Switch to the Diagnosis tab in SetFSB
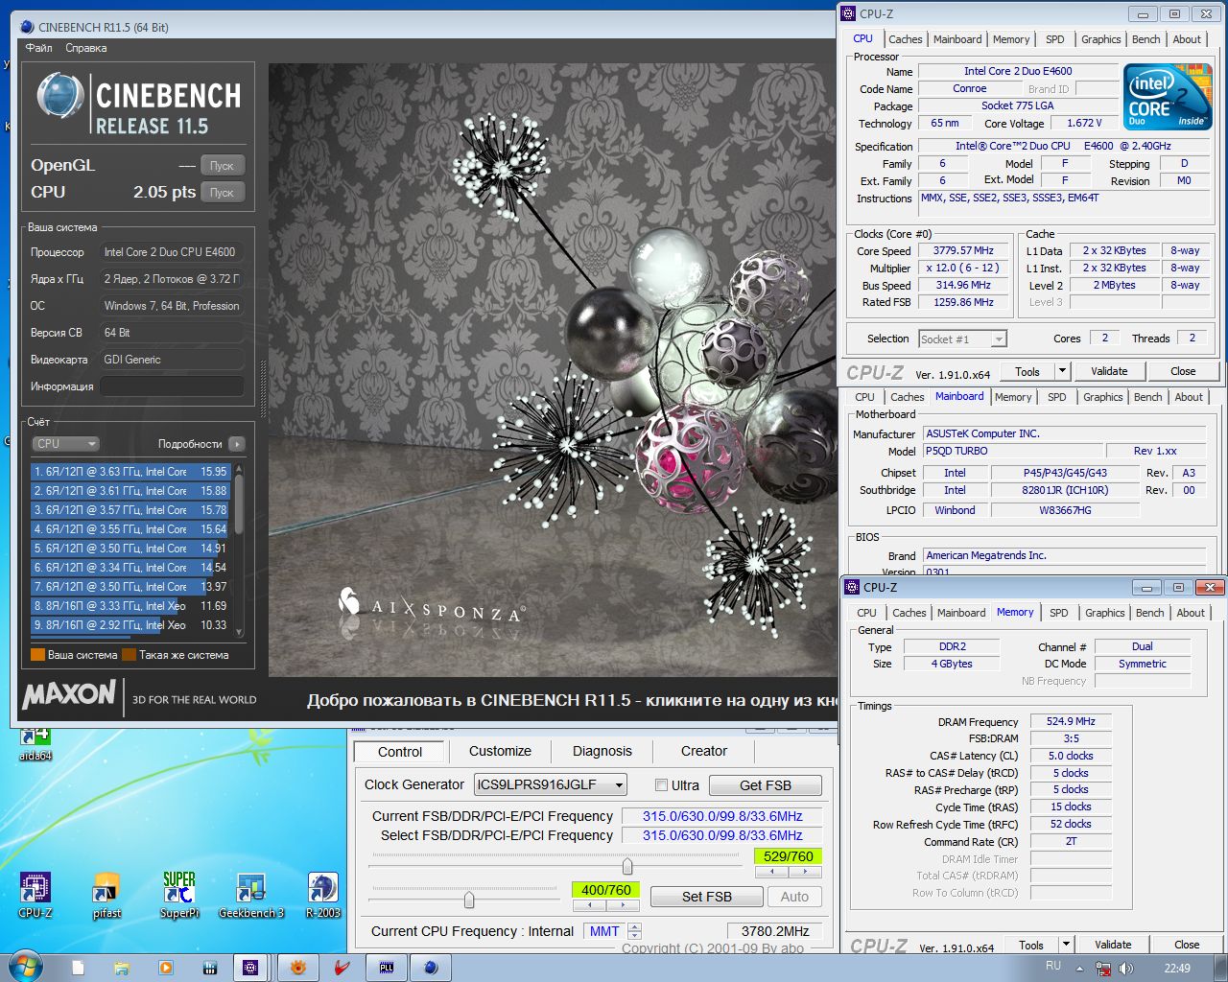This screenshot has height=982, width=1228. tap(602, 751)
